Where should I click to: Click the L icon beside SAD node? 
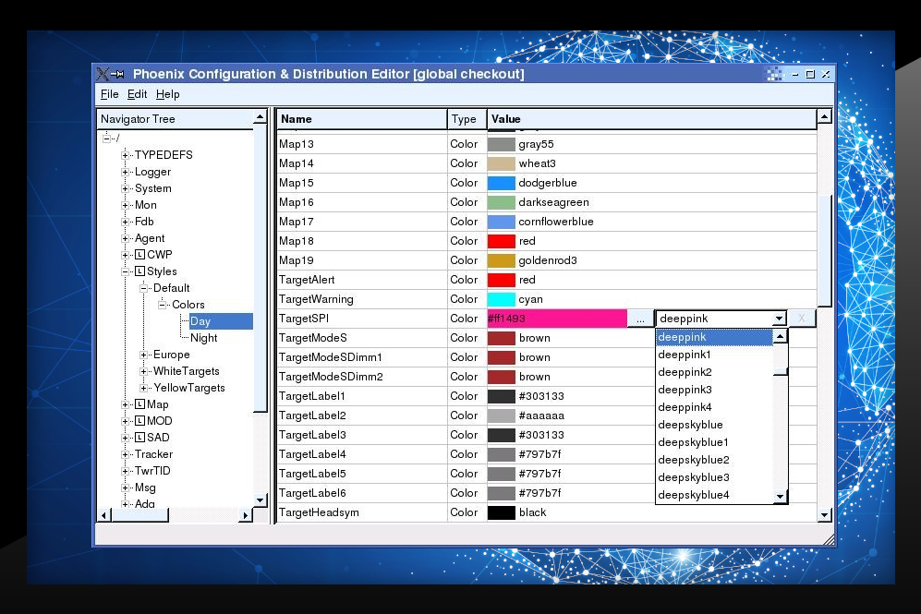[139, 438]
